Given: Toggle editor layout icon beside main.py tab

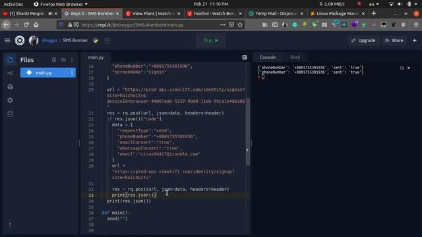Looking at the screenshot, I should (x=245, y=57).
